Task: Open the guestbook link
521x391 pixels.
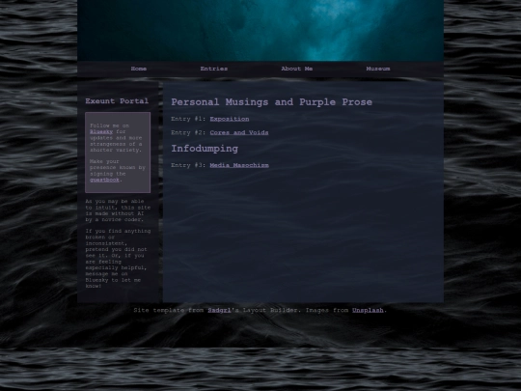Action: (104, 180)
